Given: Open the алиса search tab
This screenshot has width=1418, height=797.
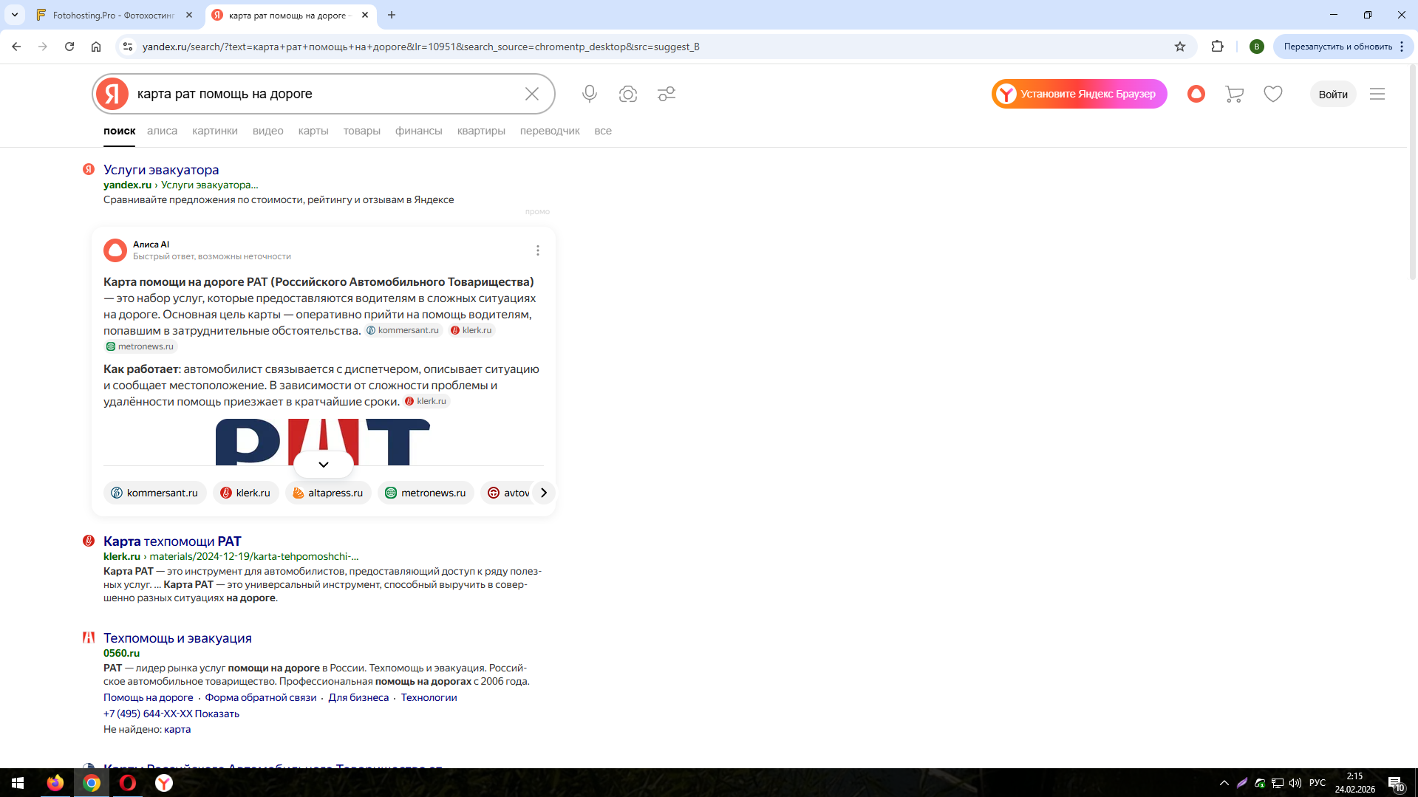Looking at the screenshot, I should tap(162, 131).
